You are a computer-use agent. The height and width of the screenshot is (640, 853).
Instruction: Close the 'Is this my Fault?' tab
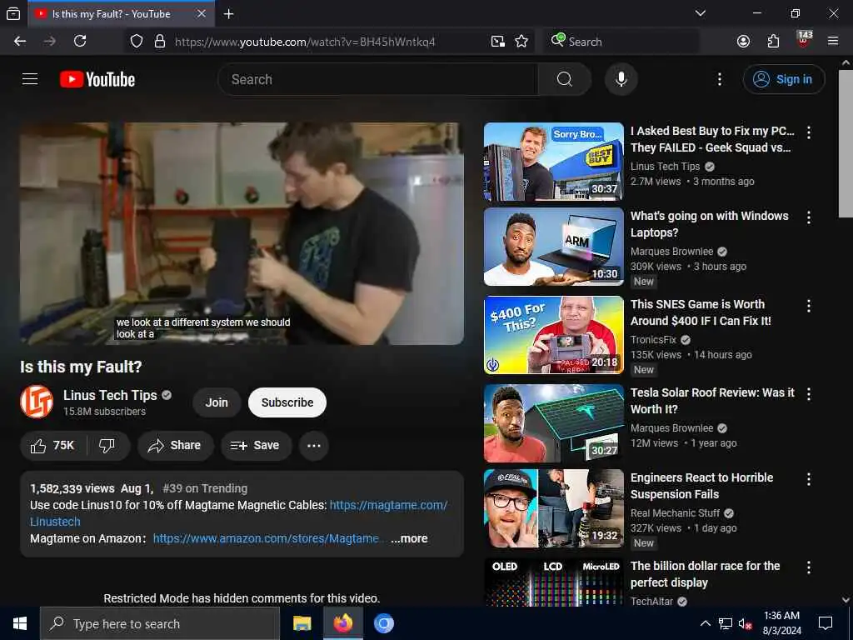202,13
